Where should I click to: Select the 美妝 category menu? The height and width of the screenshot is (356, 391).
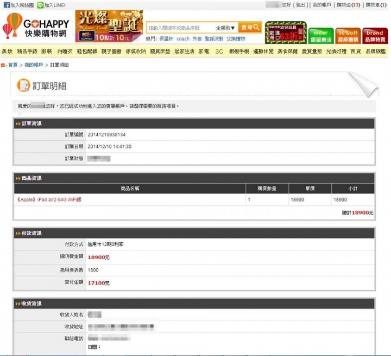[7, 51]
